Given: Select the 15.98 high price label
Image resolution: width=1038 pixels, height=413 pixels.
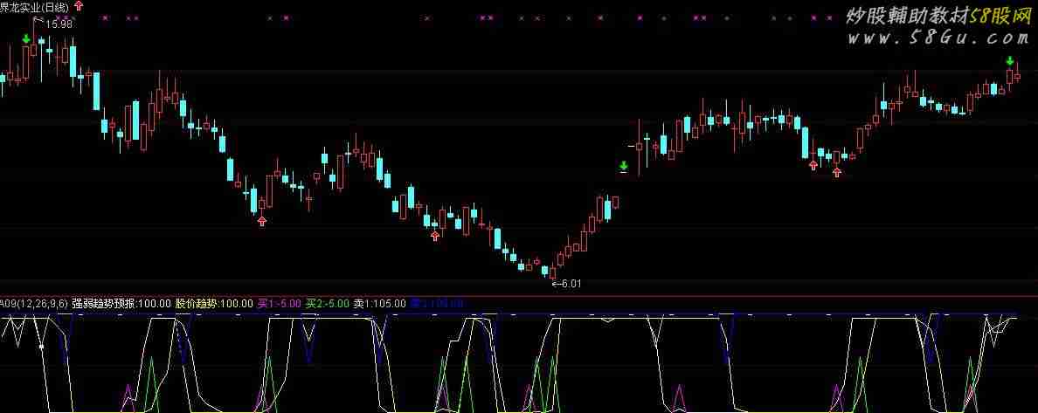Looking at the screenshot, I should pos(59,24).
